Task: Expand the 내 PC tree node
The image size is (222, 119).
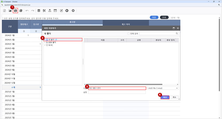Action: pyautogui.click(x=45, y=45)
